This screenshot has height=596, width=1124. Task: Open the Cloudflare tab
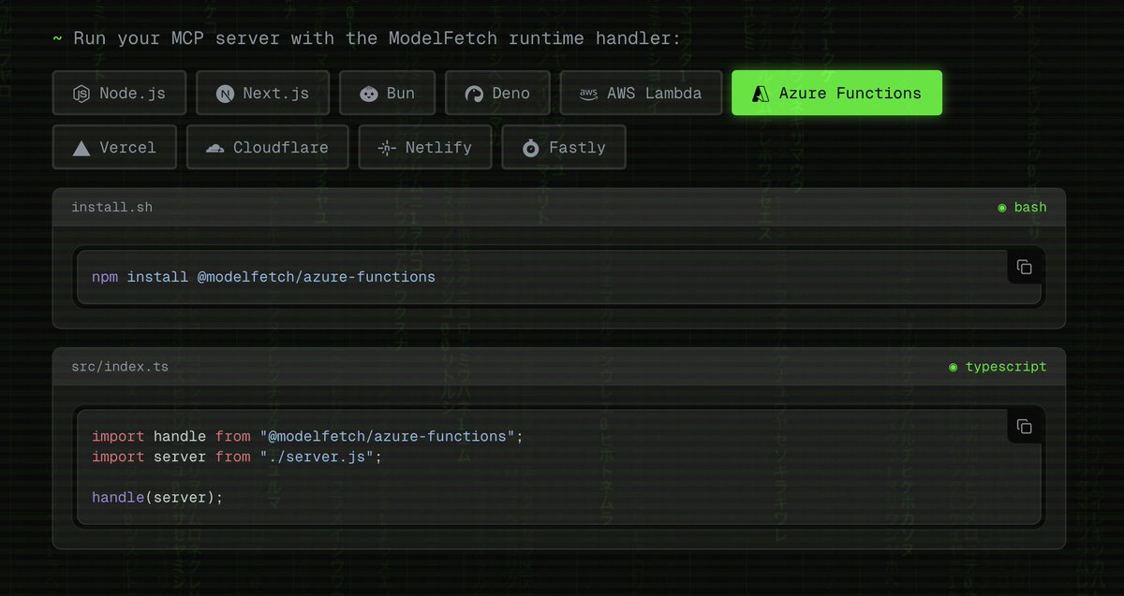[267, 147]
